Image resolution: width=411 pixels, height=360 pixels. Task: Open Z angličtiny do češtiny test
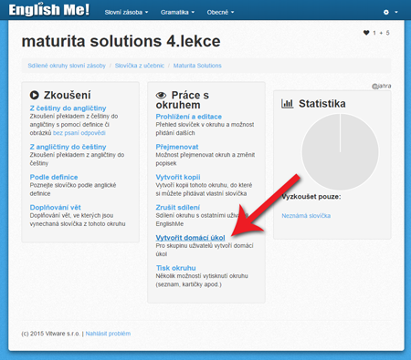pyautogui.click(x=68, y=147)
